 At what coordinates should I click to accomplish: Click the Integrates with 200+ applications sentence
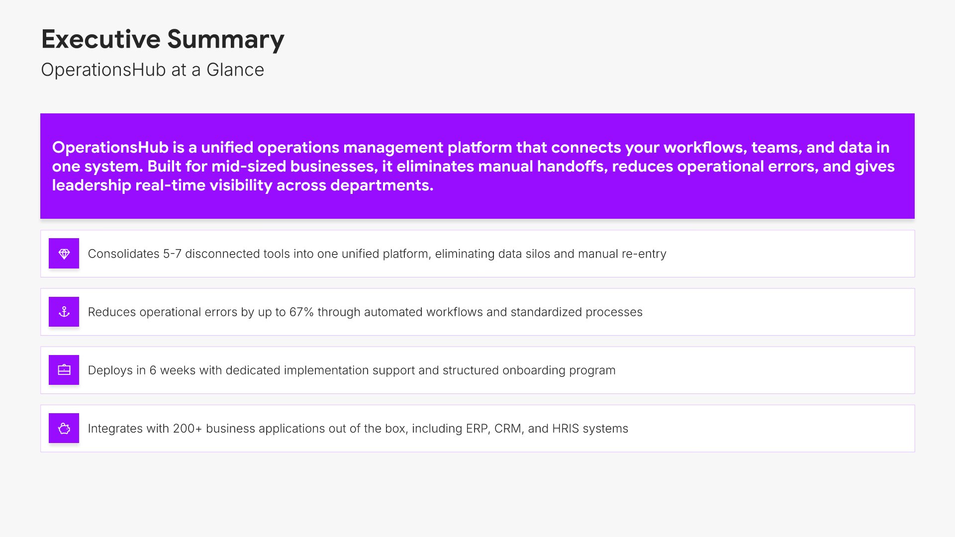(x=358, y=428)
